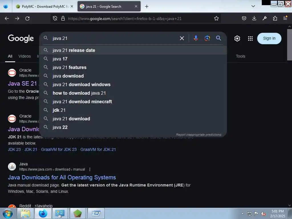Image resolution: width=292 pixels, height=219 pixels.
Task: Choose suggestion java 21 download minecraft
Action: click(x=133, y=102)
